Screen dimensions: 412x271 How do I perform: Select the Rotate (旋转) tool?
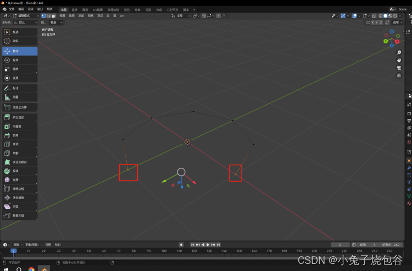pyautogui.click(x=20, y=60)
